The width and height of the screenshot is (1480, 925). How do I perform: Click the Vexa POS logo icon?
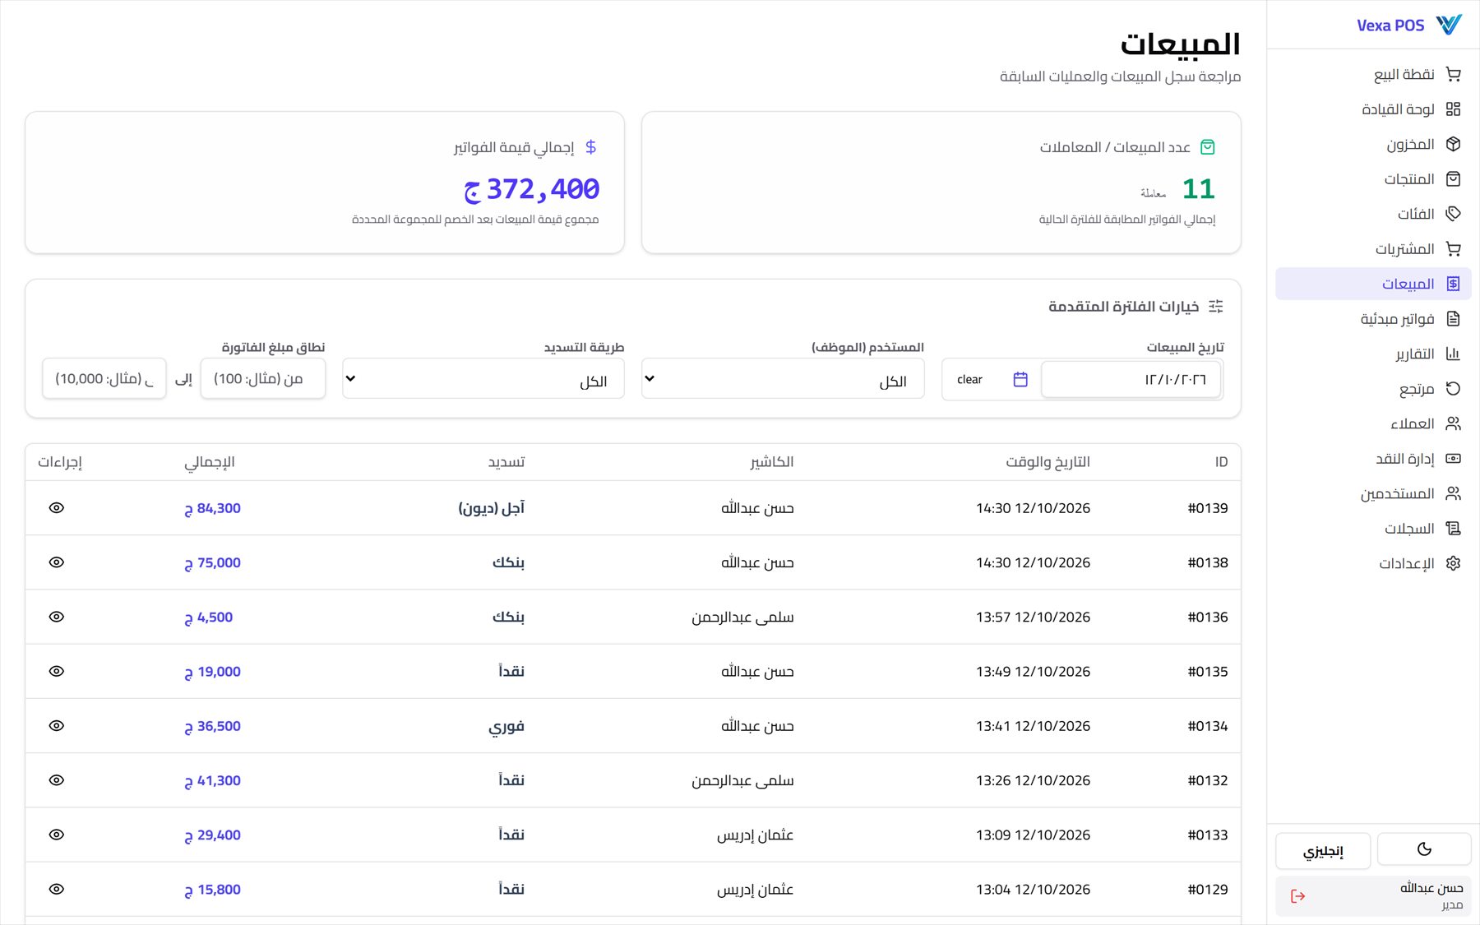(x=1449, y=25)
